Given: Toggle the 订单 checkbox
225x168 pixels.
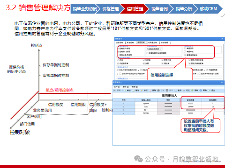Looking at the screenshot, I should click(118, 60).
